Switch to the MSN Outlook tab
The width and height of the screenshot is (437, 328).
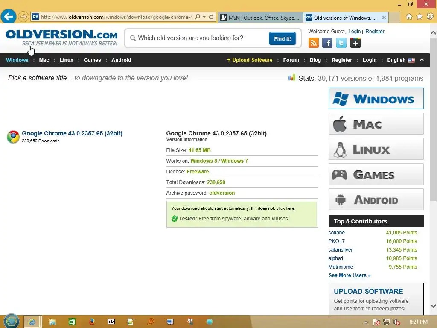(260, 18)
